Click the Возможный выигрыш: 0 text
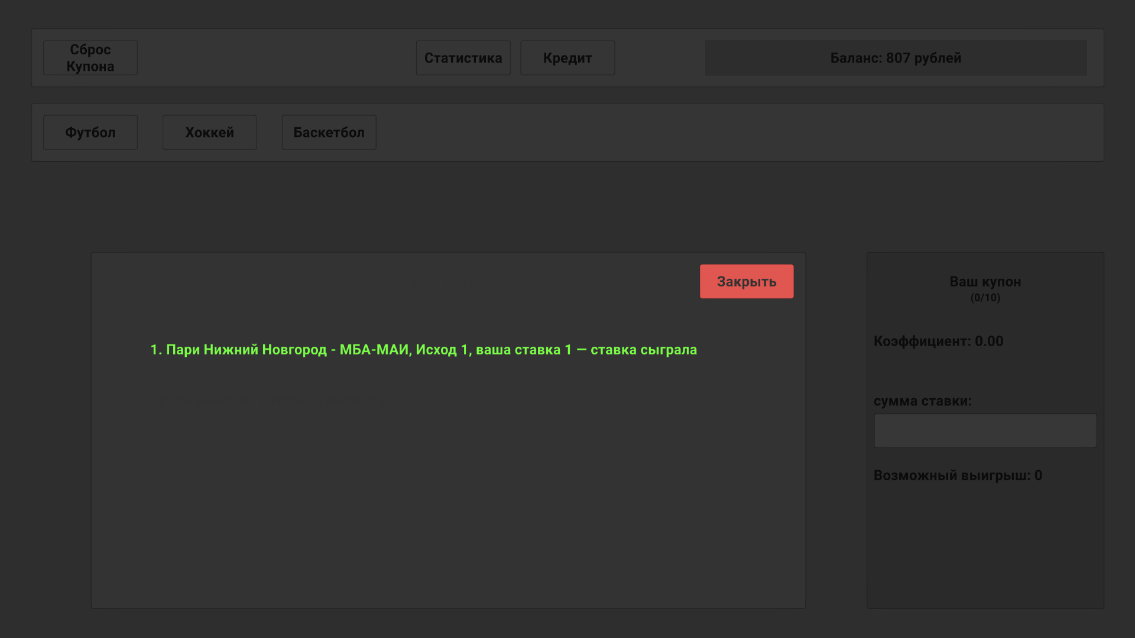This screenshot has width=1135, height=638. click(x=958, y=476)
